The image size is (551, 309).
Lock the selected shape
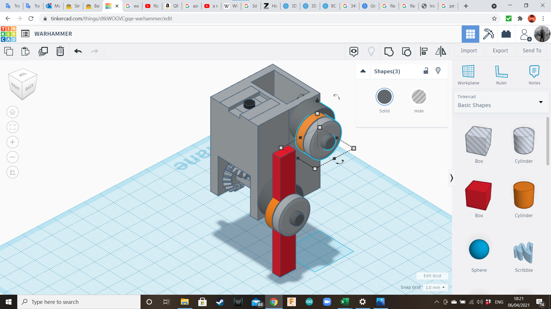pos(426,71)
